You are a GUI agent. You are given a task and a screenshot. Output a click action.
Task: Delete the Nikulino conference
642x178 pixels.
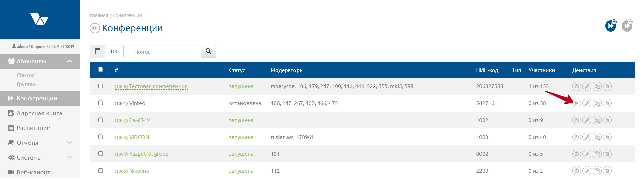pyautogui.click(x=607, y=171)
